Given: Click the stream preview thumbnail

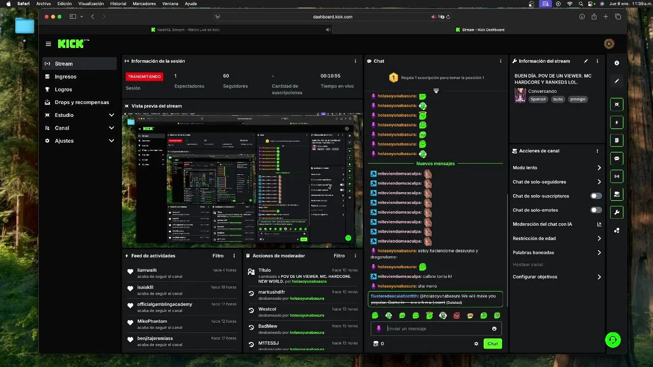Looking at the screenshot, I should pyautogui.click(x=242, y=180).
